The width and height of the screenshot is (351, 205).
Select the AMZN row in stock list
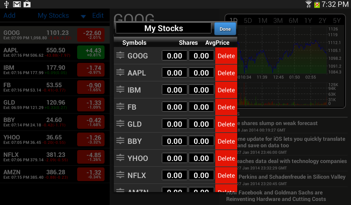click(x=55, y=175)
